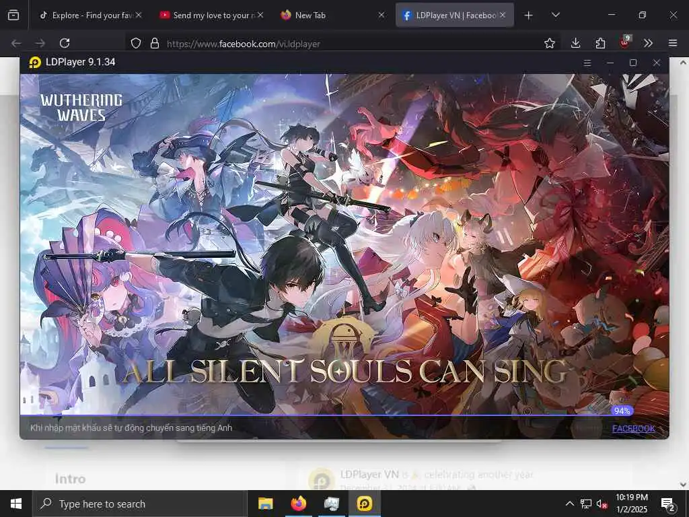The width and height of the screenshot is (689, 517).
Task: Open the Windows notification center
Action: point(669,505)
